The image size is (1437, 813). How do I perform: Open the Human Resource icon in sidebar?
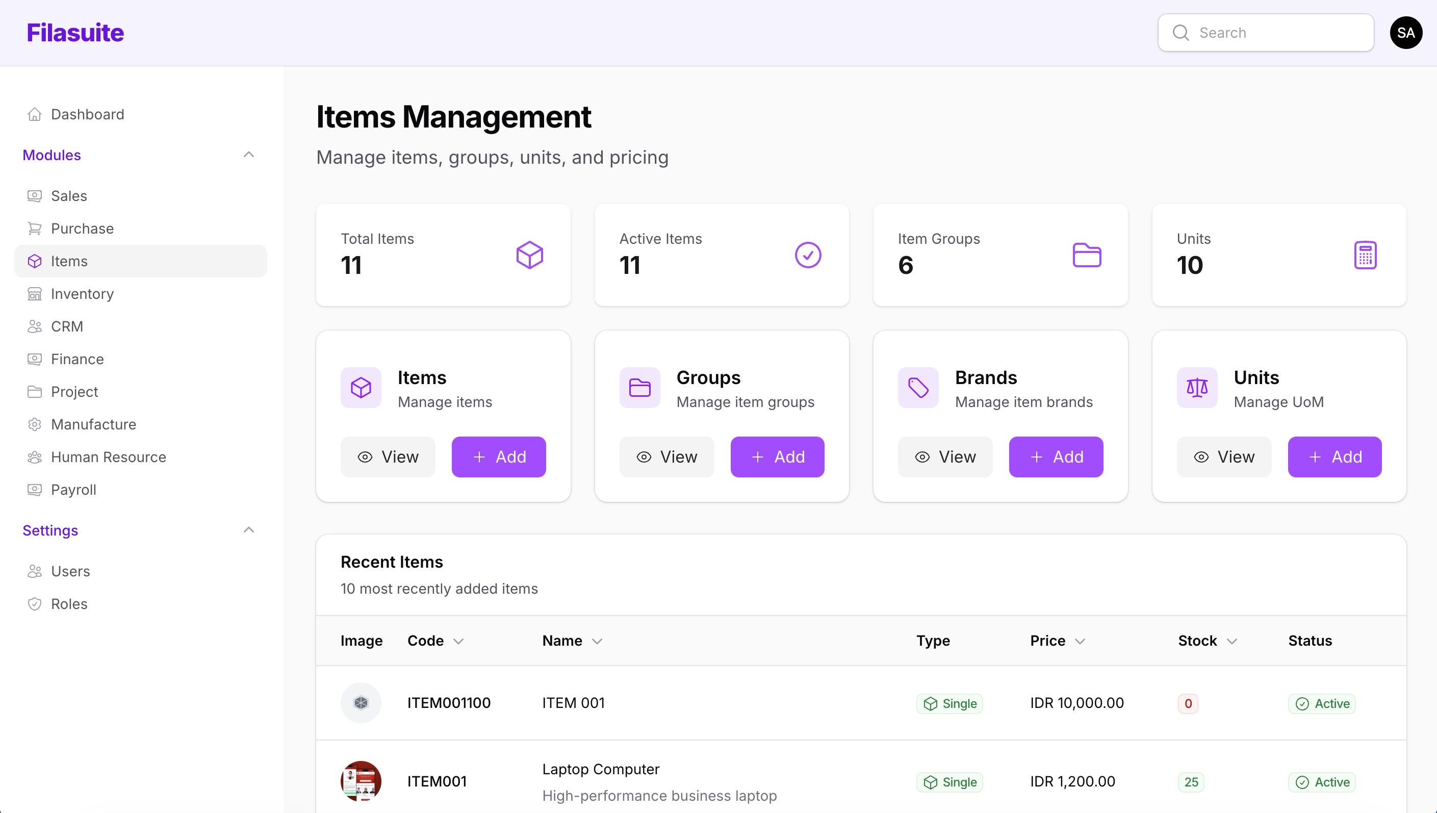(x=35, y=457)
